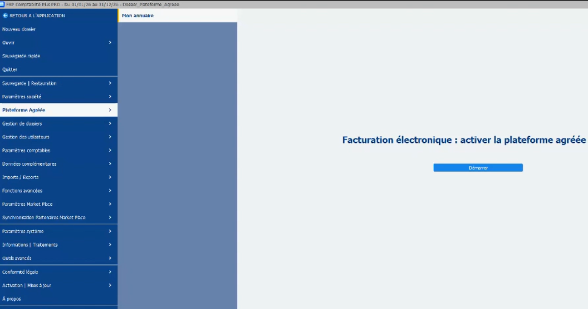
Task: Expand Gestion de dossiers chevron
Action: point(110,123)
